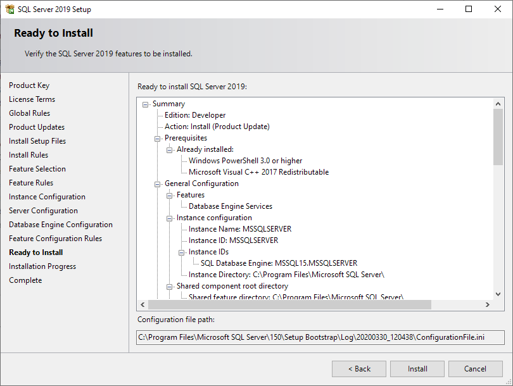Viewport: 513px width, 386px height.
Task: Cancel the SQL Server setup
Action: click(475, 369)
